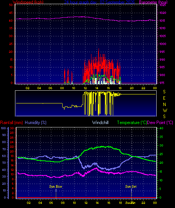
Task: Select the Humidity (%) legend label
Action: click(36, 123)
